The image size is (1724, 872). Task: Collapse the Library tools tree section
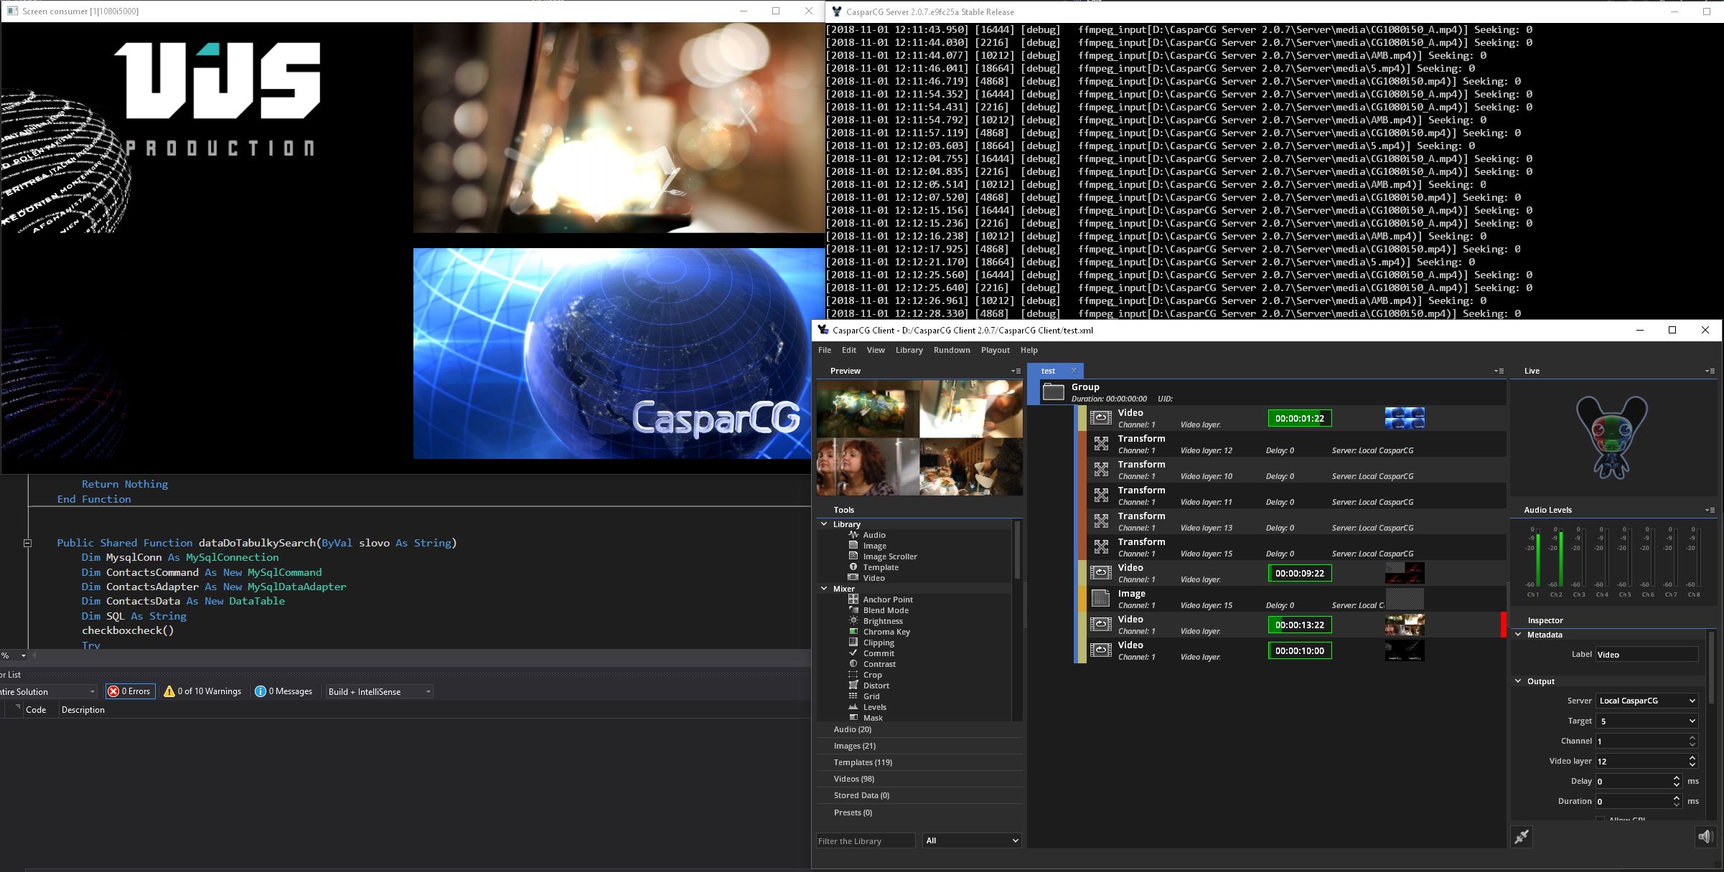pyautogui.click(x=824, y=524)
